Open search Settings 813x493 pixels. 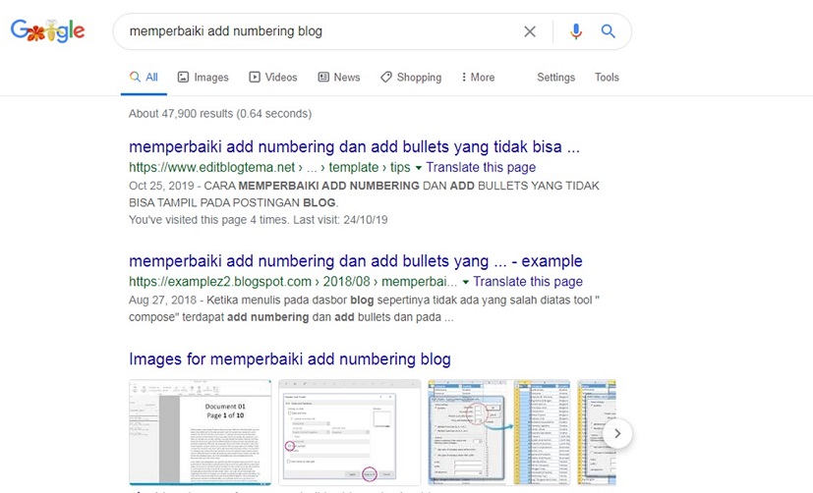coord(555,78)
